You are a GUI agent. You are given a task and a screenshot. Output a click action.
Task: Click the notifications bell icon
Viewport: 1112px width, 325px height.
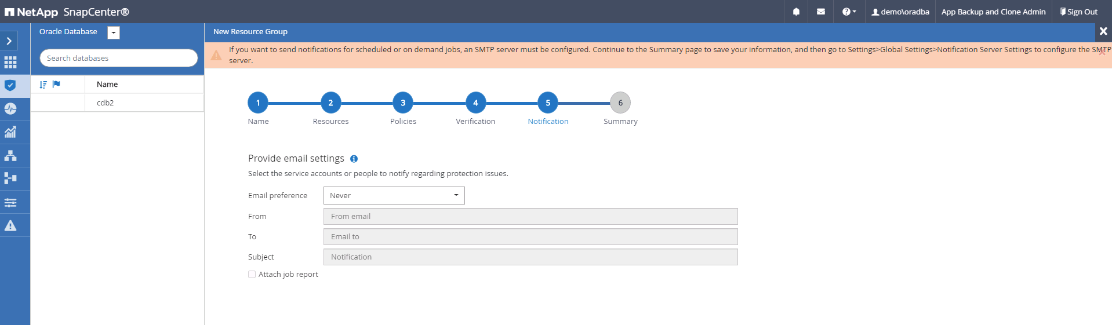pos(796,12)
